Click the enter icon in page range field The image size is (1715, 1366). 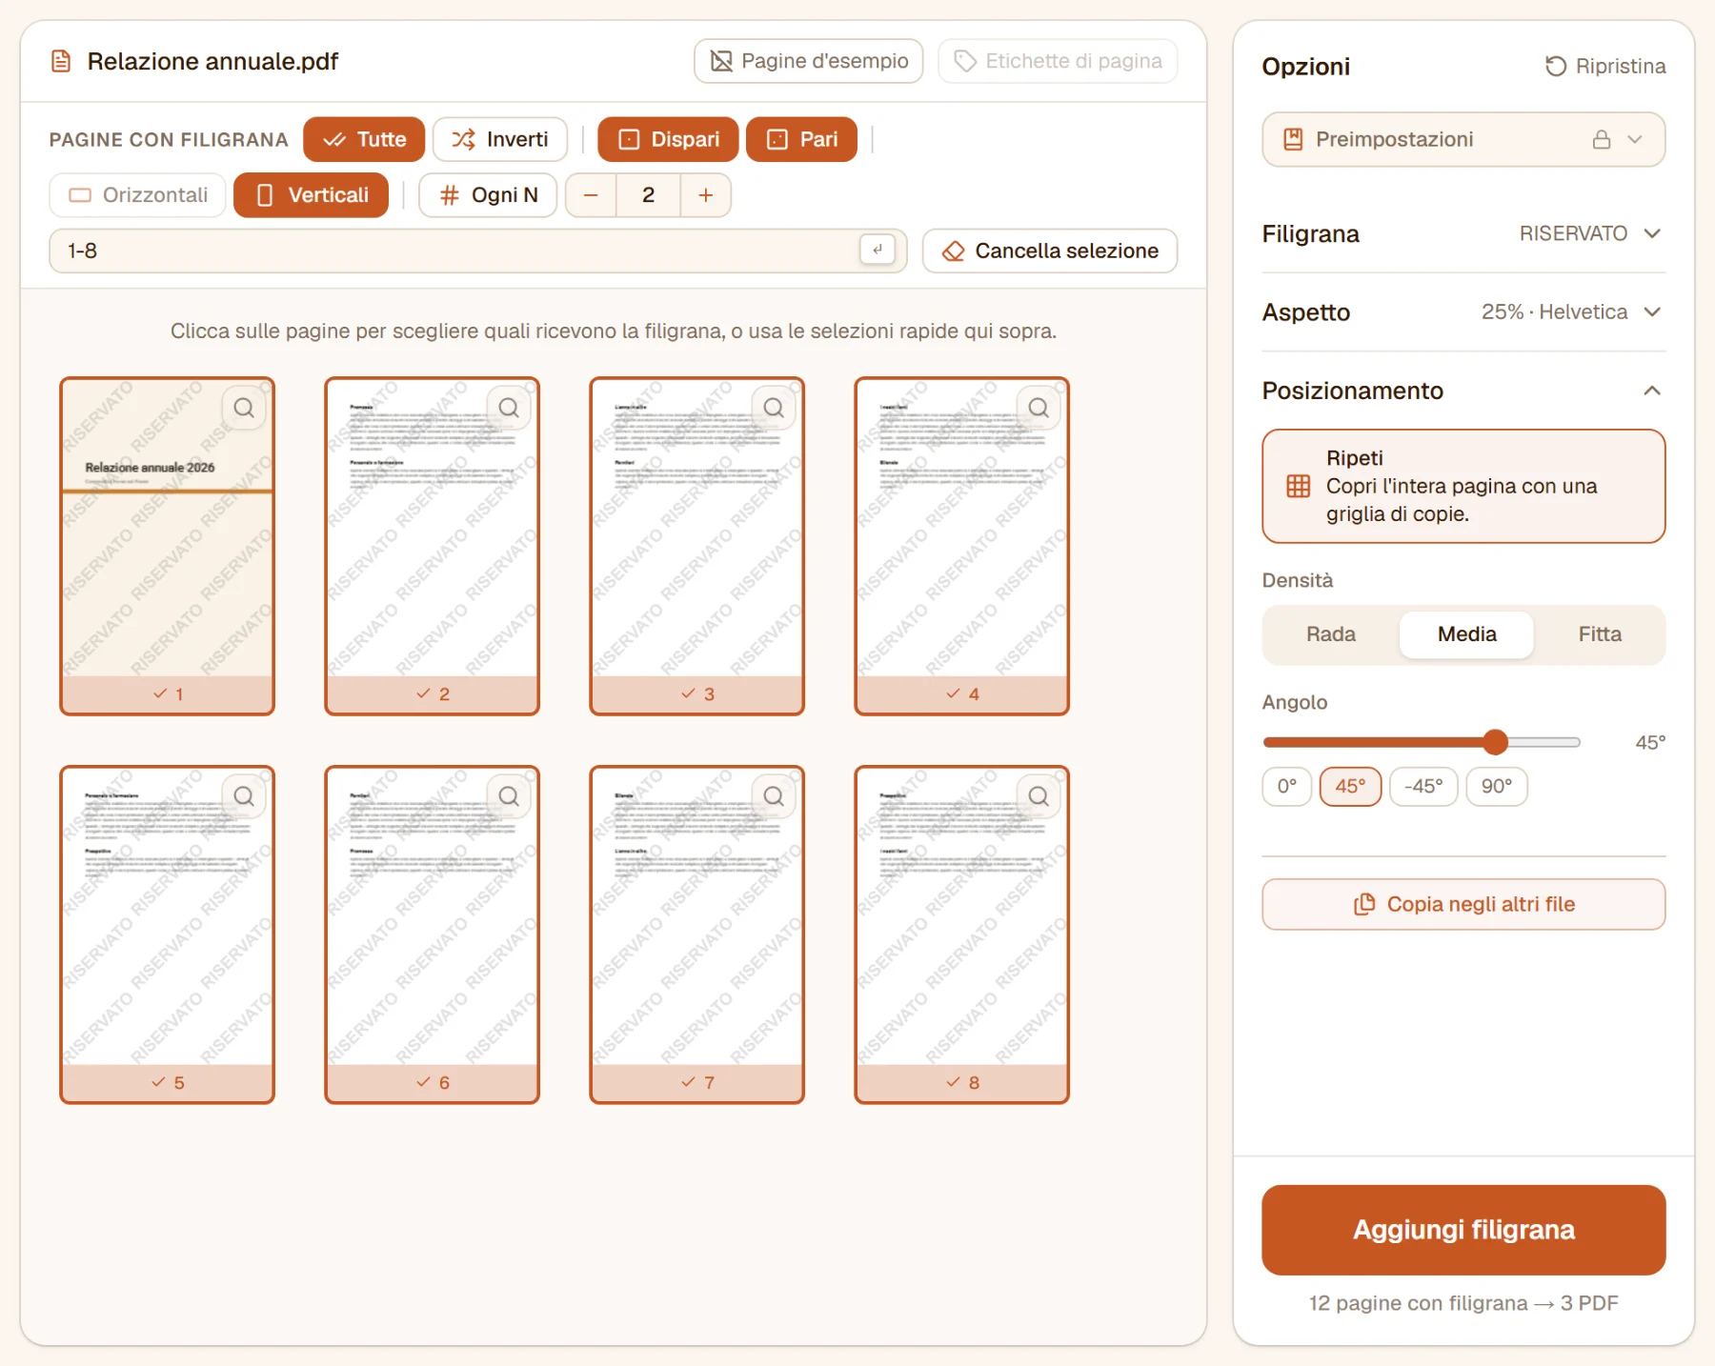[x=878, y=250]
